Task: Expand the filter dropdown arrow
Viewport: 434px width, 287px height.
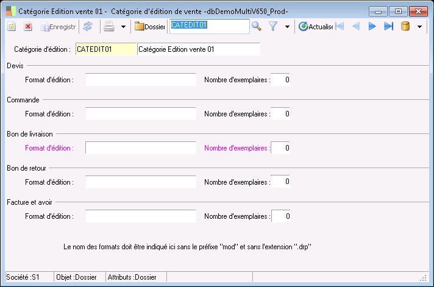Action: click(287, 27)
